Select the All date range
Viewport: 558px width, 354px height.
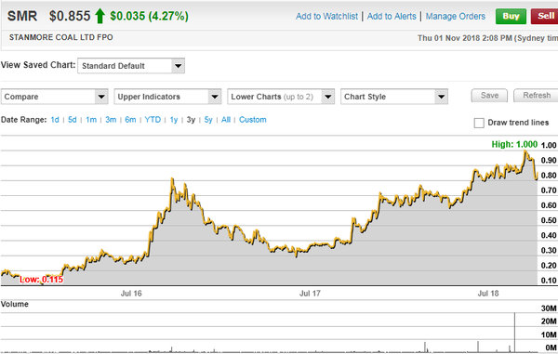tap(226, 120)
